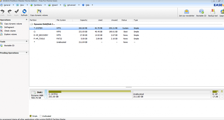Click the Unallocated legend color swatch
The height and width of the screenshot is (120, 224).
41,116
